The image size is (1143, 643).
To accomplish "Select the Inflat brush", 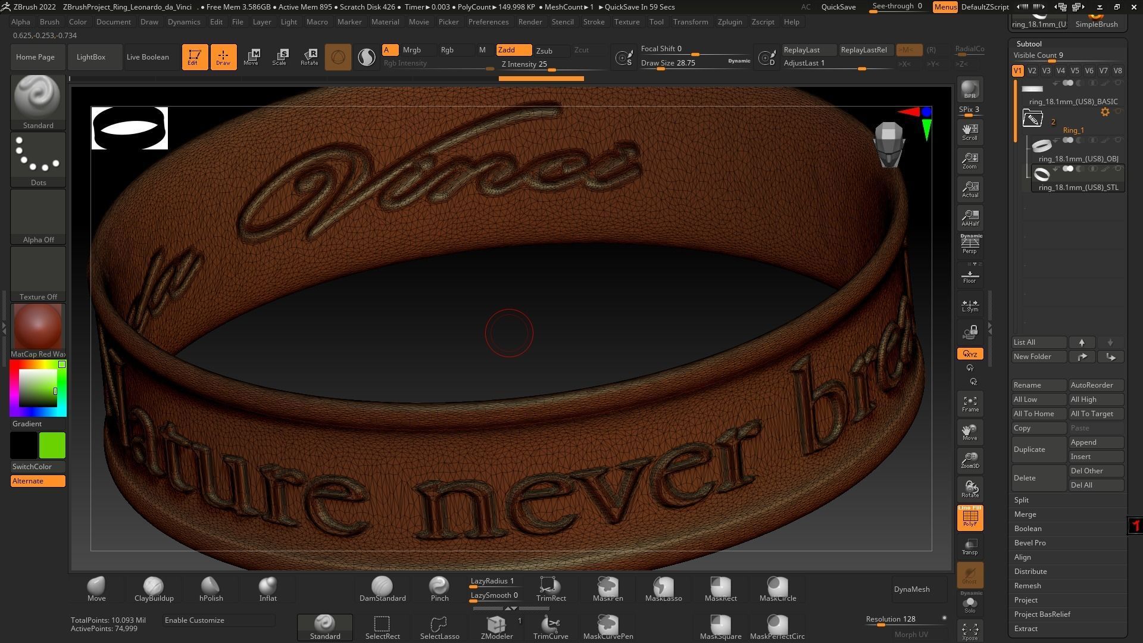I will (x=268, y=589).
